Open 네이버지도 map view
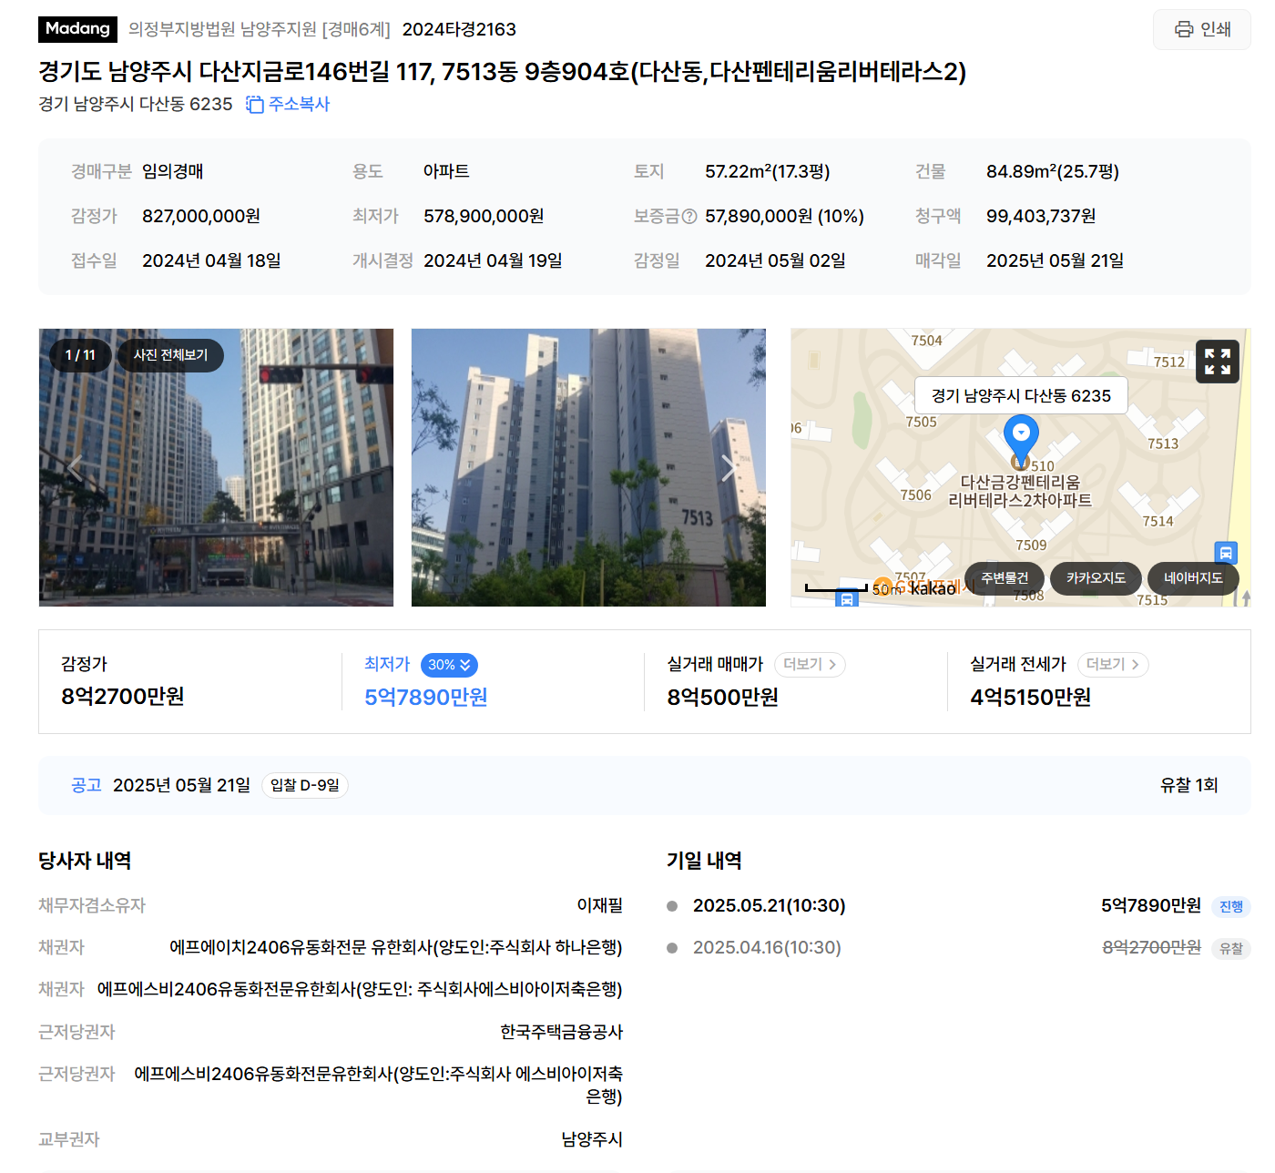Image resolution: width=1275 pixels, height=1173 pixels. coord(1193,578)
